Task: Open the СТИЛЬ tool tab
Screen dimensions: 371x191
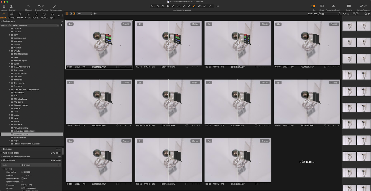Action: coord(28,15)
